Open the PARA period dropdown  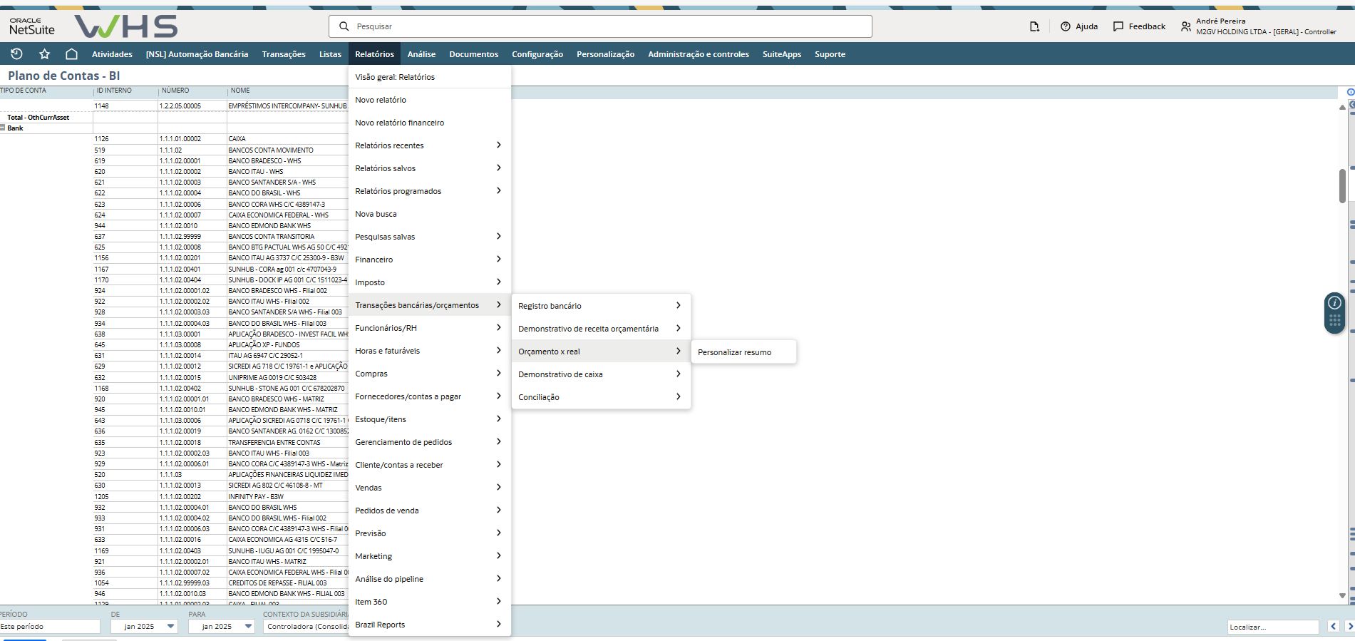(x=248, y=627)
